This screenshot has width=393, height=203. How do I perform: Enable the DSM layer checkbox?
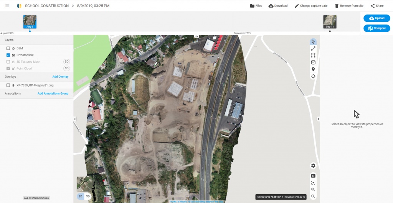[x=8, y=48]
